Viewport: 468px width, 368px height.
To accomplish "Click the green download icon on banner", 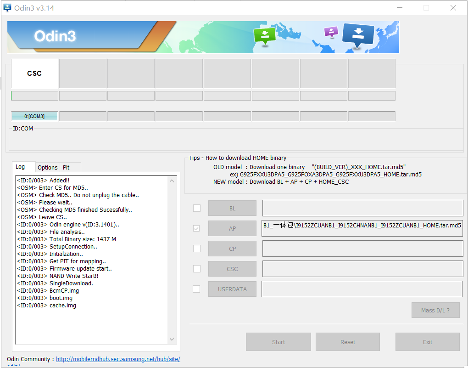I will pos(264,36).
